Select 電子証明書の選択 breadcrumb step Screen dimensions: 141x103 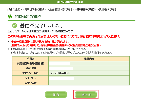(34, 10)
